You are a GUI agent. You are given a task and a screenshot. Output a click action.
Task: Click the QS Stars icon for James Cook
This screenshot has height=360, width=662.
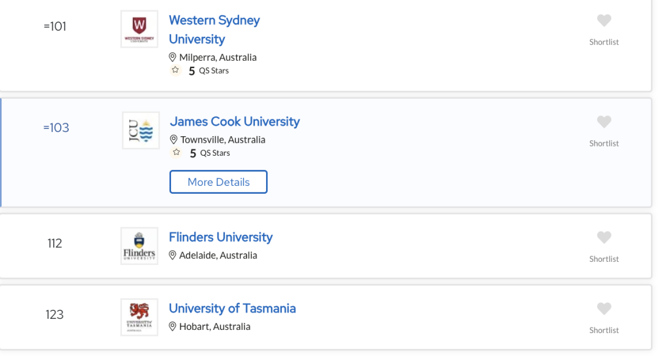pyautogui.click(x=177, y=153)
